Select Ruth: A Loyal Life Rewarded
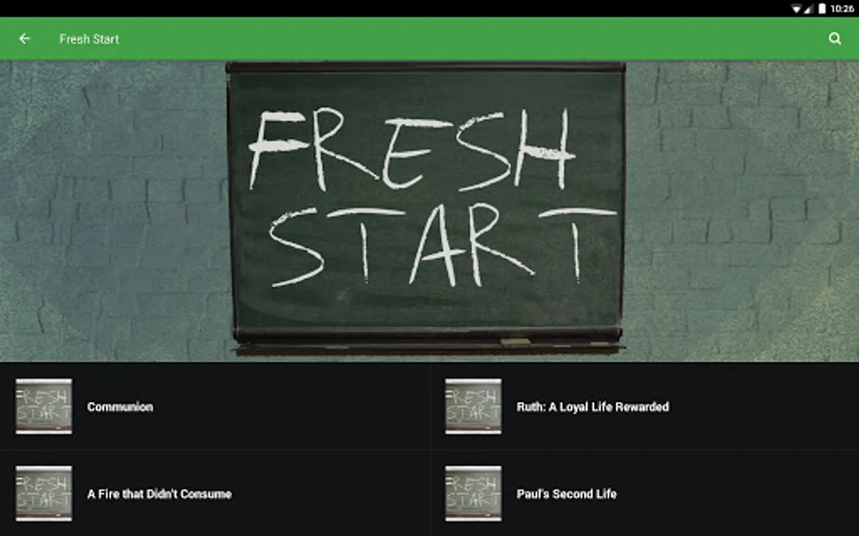859x536 pixels. tap(644, 407)
